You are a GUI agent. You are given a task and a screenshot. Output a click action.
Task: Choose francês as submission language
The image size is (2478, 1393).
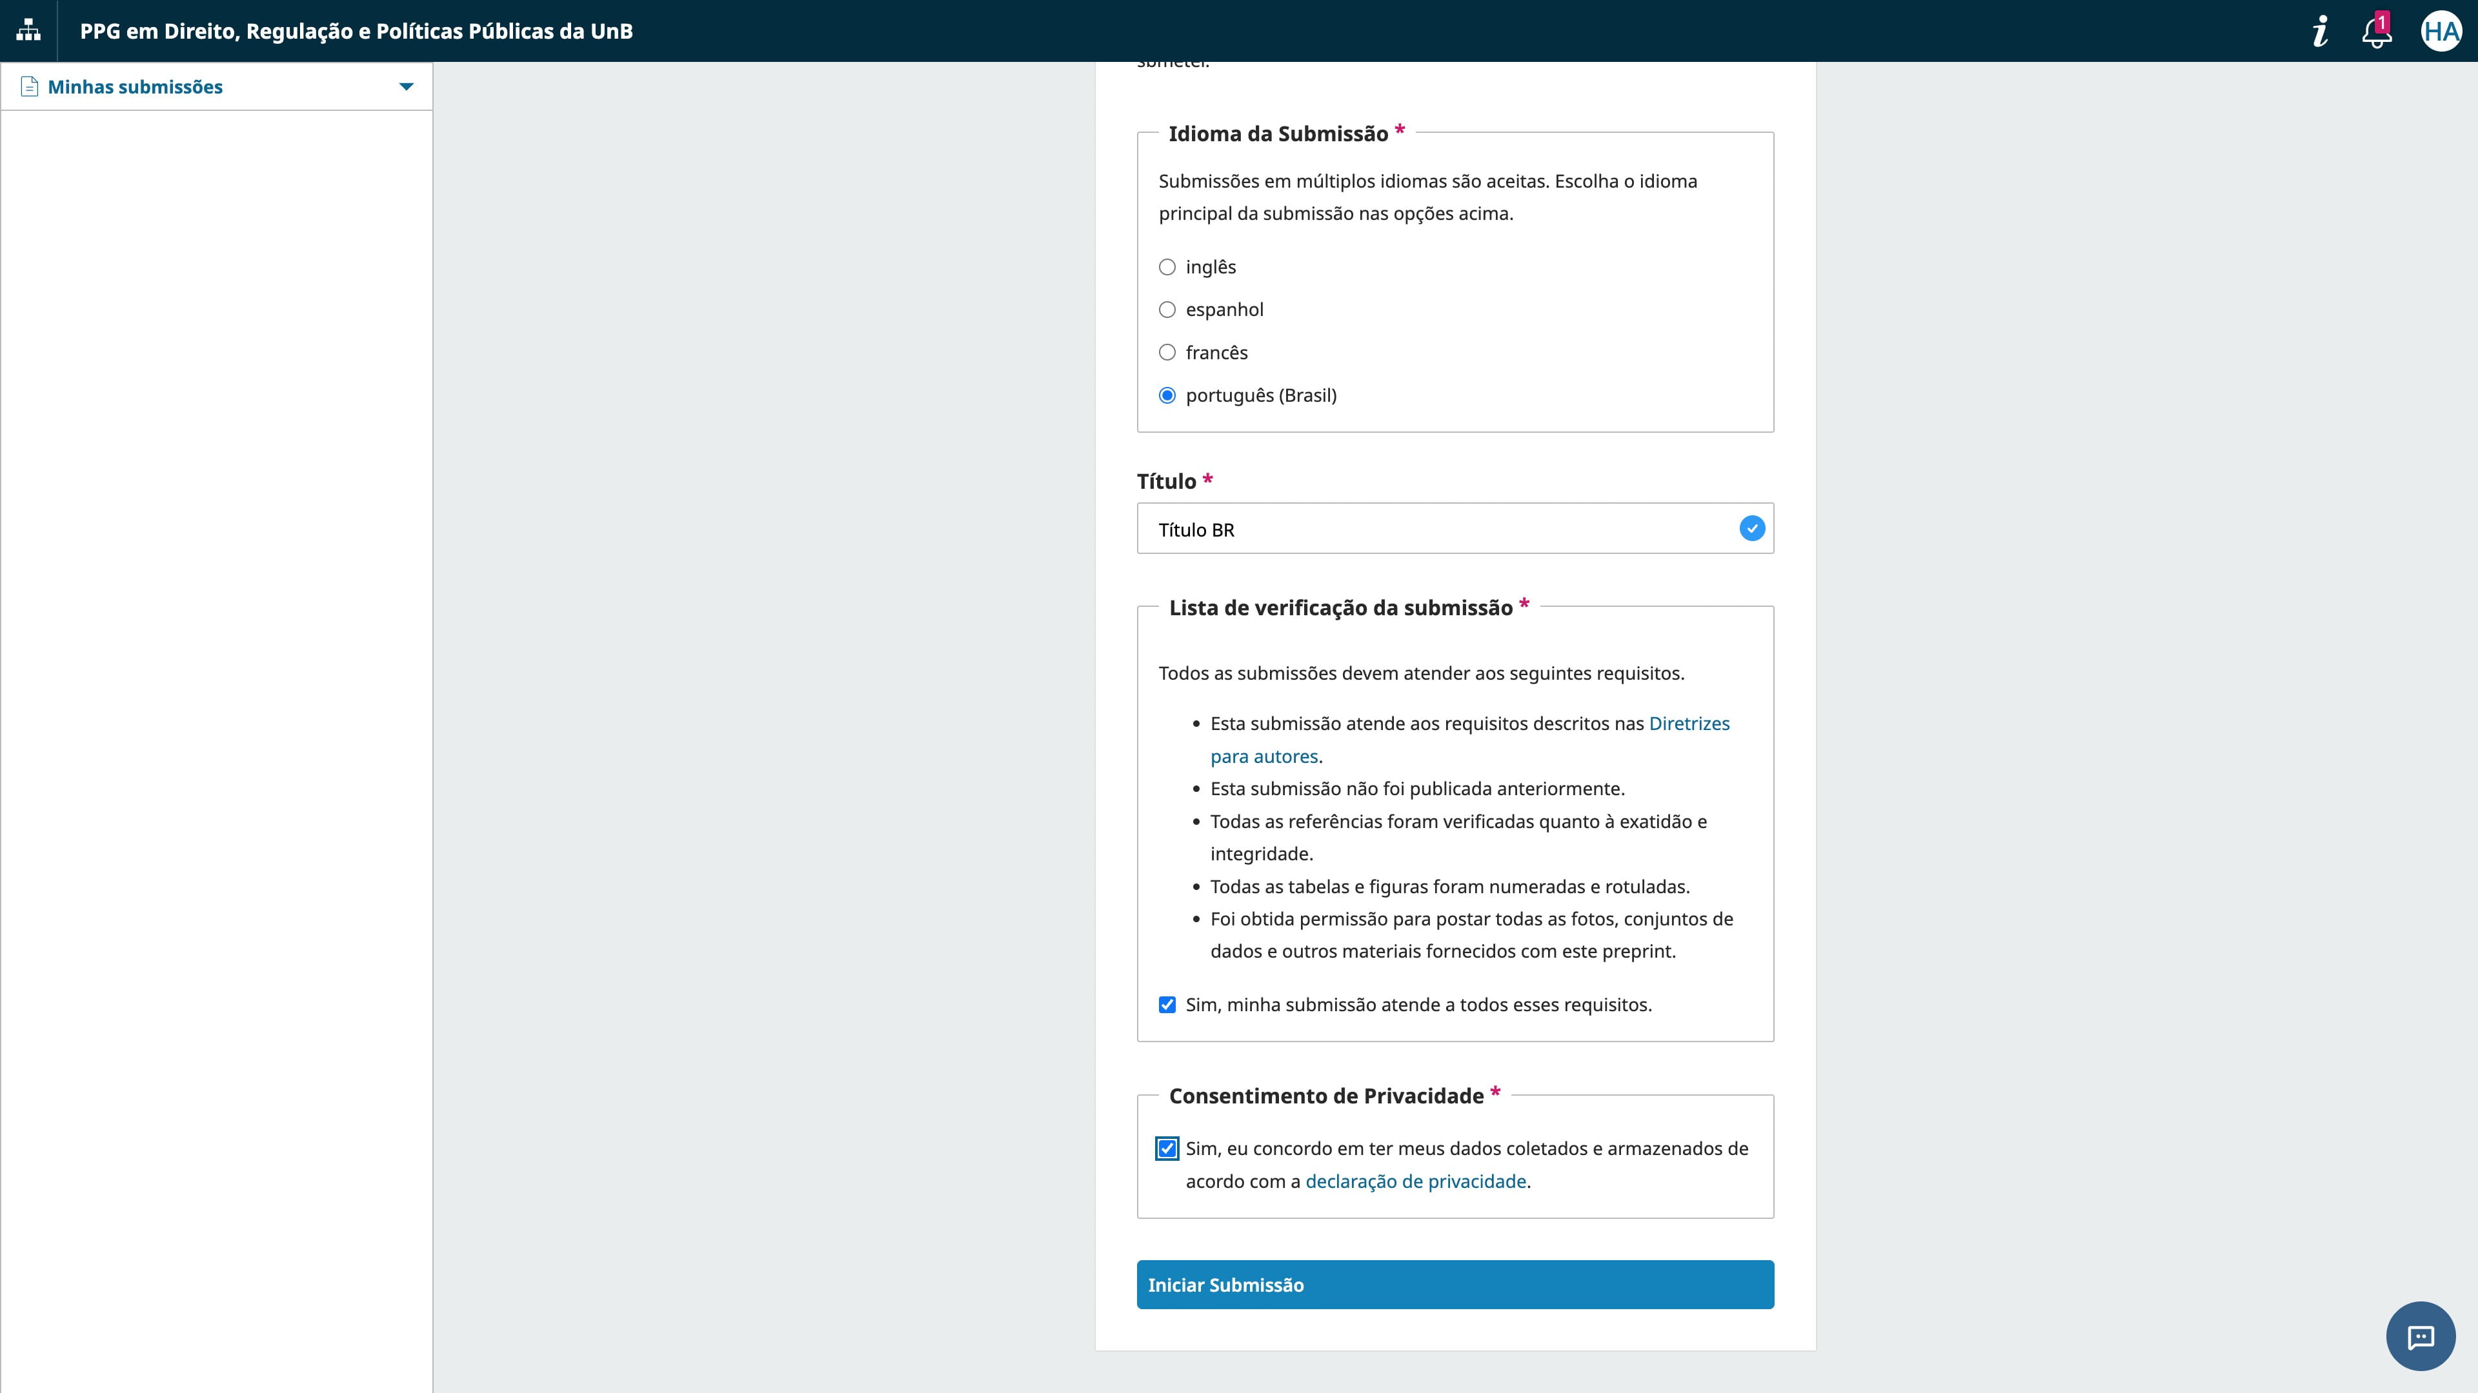(x=1167, y=353)
